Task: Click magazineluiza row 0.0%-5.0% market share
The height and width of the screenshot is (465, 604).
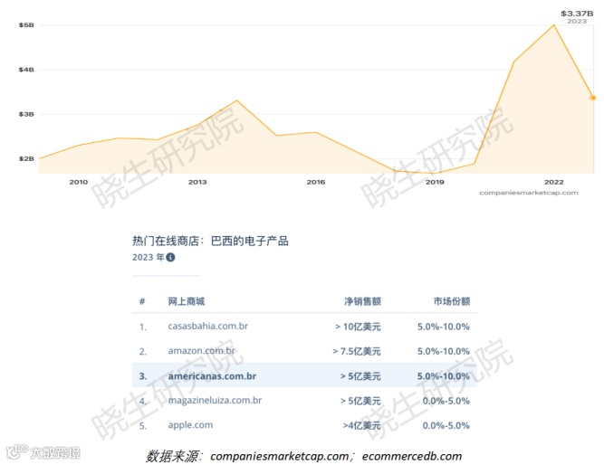Action: [x=446, y=401]
